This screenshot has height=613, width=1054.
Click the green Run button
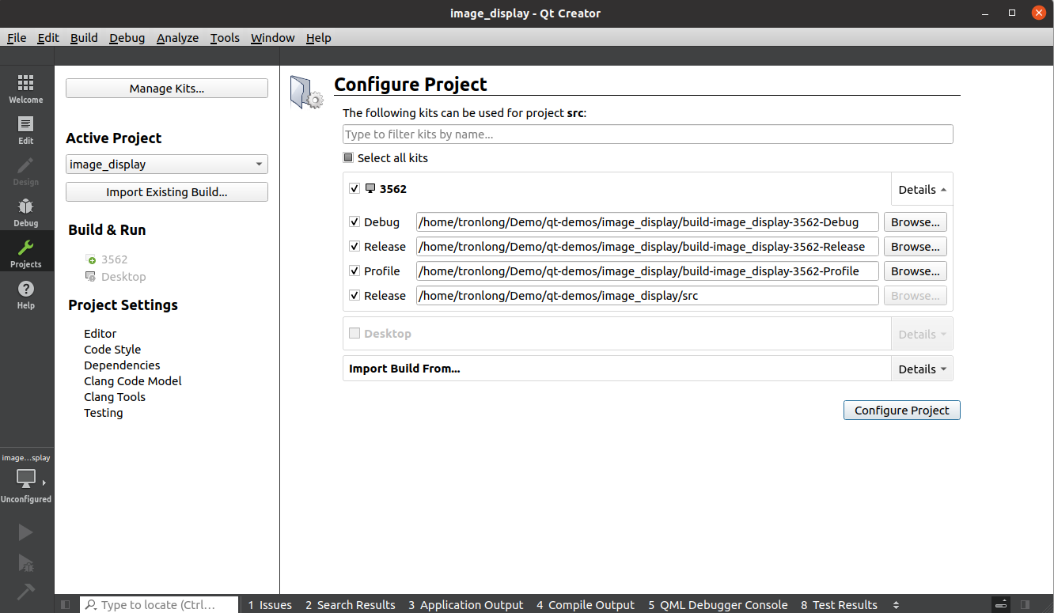point(26,532)
